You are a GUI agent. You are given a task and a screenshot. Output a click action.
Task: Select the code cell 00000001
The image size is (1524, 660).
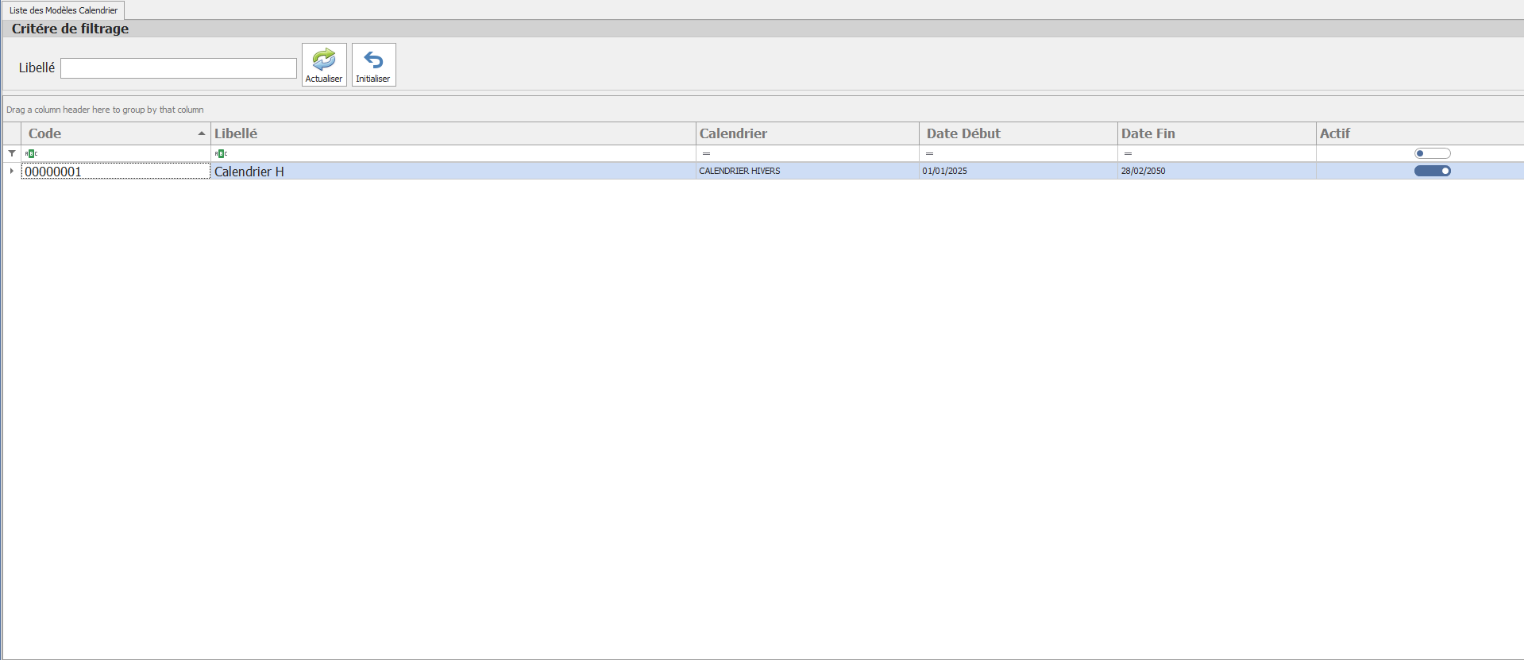[x=115, y=171]
